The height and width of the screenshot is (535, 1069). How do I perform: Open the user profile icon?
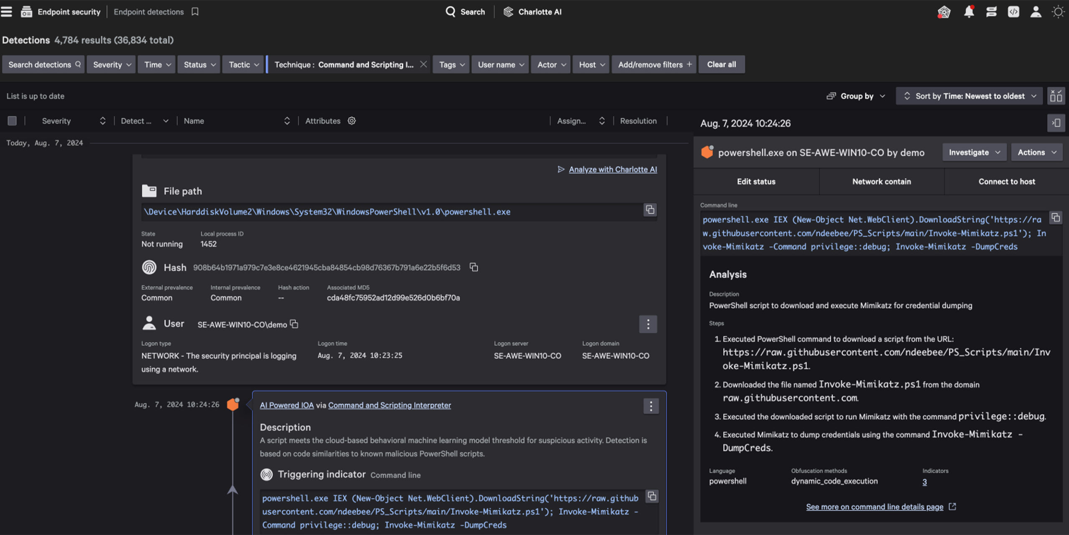pos(1036,12)
